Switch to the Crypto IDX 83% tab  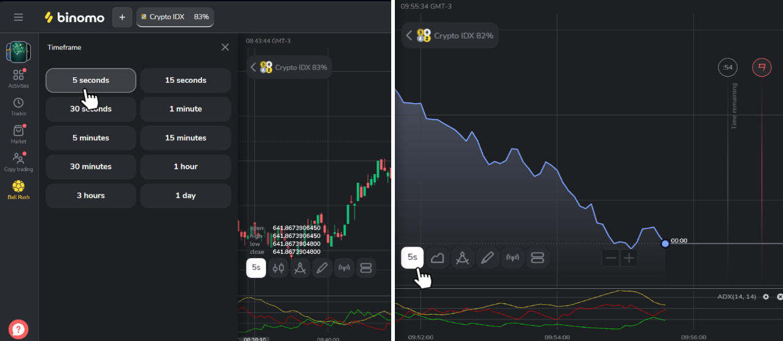pos(175,17)
